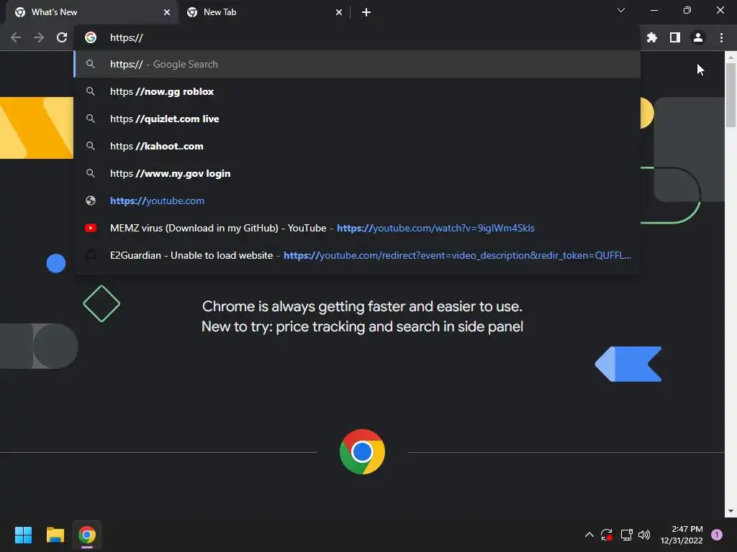Close the What's New tab
Viewport: 737px width, 552px height.
167,12
